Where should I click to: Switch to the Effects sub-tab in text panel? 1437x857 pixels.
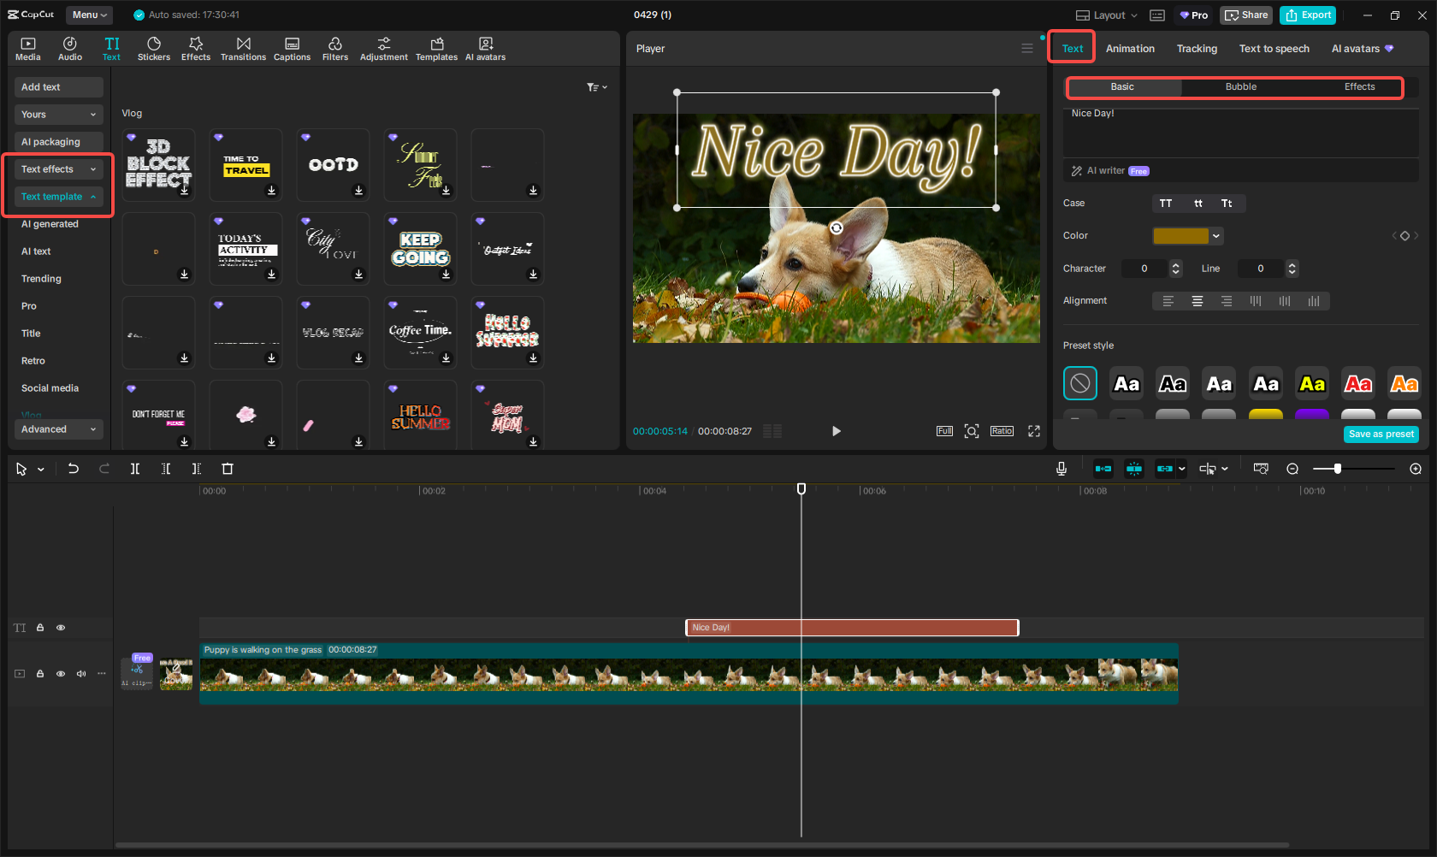1359,87
